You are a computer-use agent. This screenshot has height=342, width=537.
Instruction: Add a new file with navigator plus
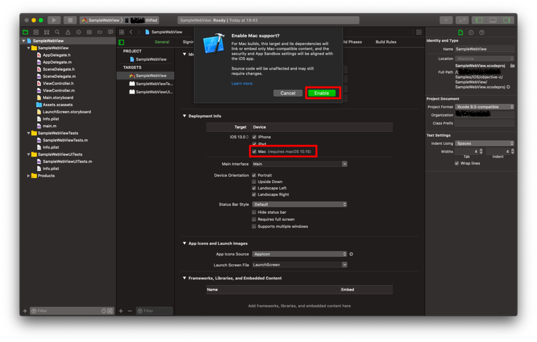25,311
